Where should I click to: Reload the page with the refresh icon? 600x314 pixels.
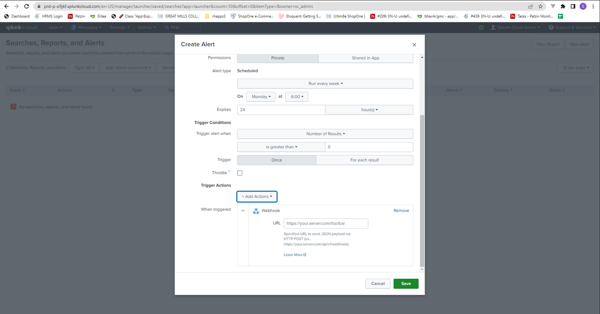point(26,6)
